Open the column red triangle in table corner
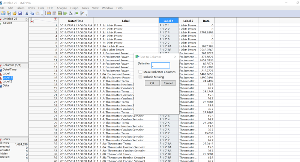300x162 pixels. (55, 19)
